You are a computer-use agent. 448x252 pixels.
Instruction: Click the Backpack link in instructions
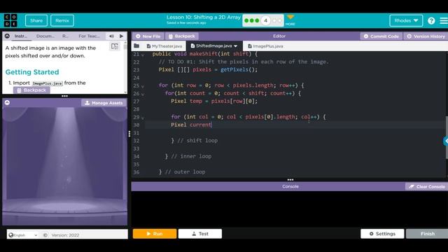(x=31, y=90)
